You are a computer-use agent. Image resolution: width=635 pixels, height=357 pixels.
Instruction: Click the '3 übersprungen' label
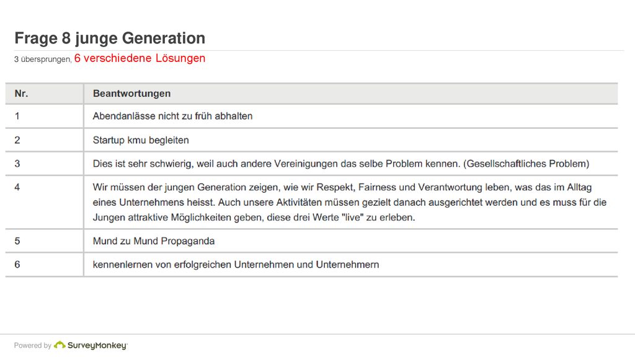43,59
